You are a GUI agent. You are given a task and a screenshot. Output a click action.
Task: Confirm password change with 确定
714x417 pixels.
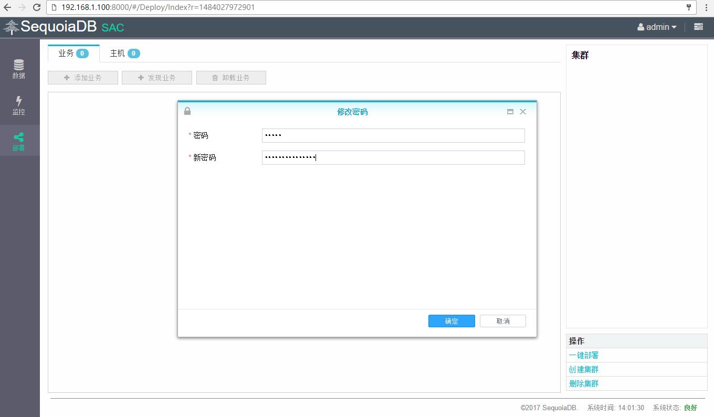point(451,321)
